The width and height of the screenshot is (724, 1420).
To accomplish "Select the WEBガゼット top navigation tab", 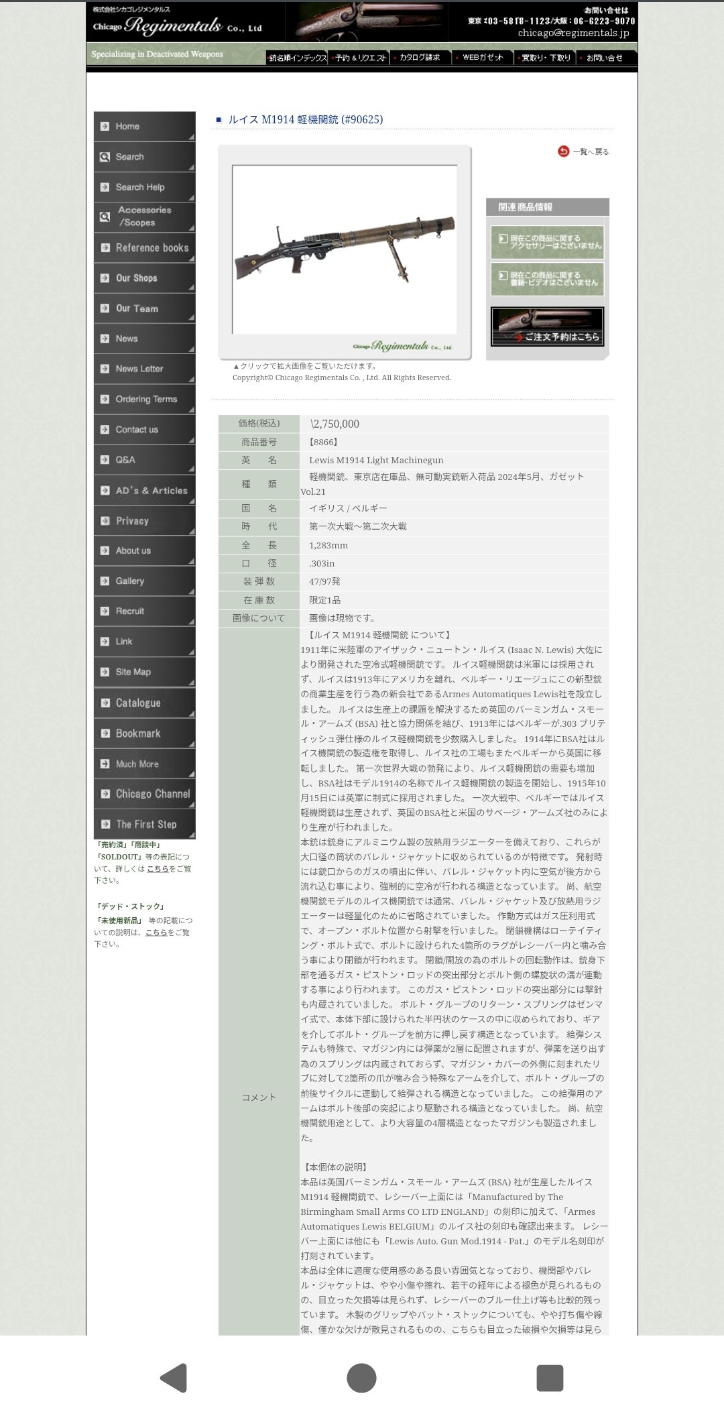I will (x=483, y=58).
